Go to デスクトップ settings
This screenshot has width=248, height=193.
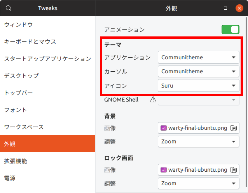(x=47, y=76)
